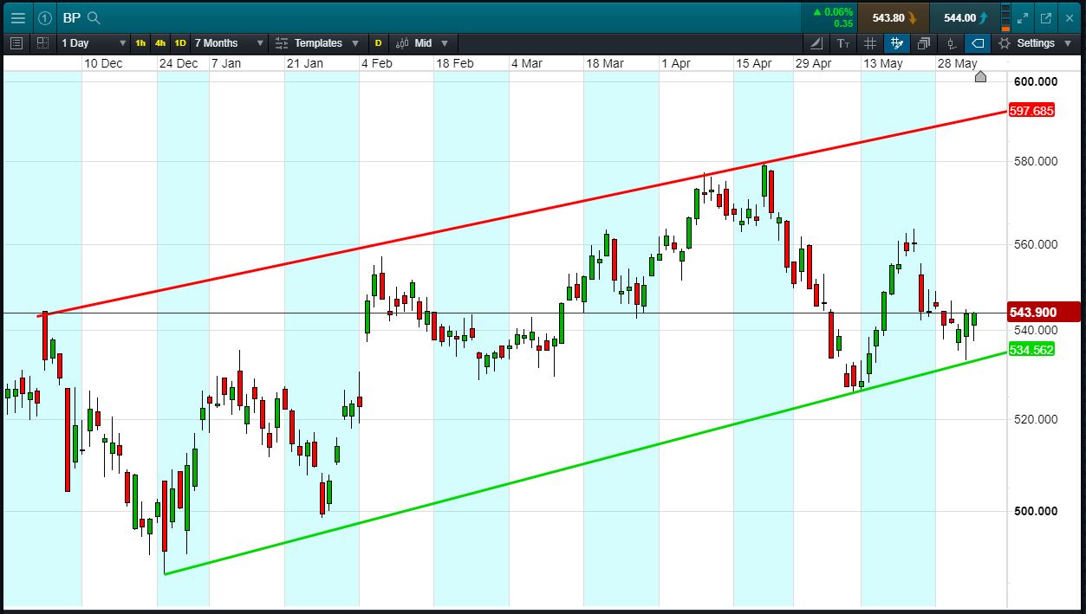Click the 500.000 price axis label
The width and height of the screenshot is (1086, 614).
(x=1035, y=511)
